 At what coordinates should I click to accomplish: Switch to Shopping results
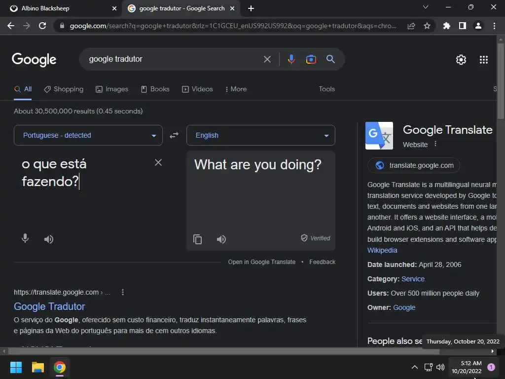click(64, 89)
